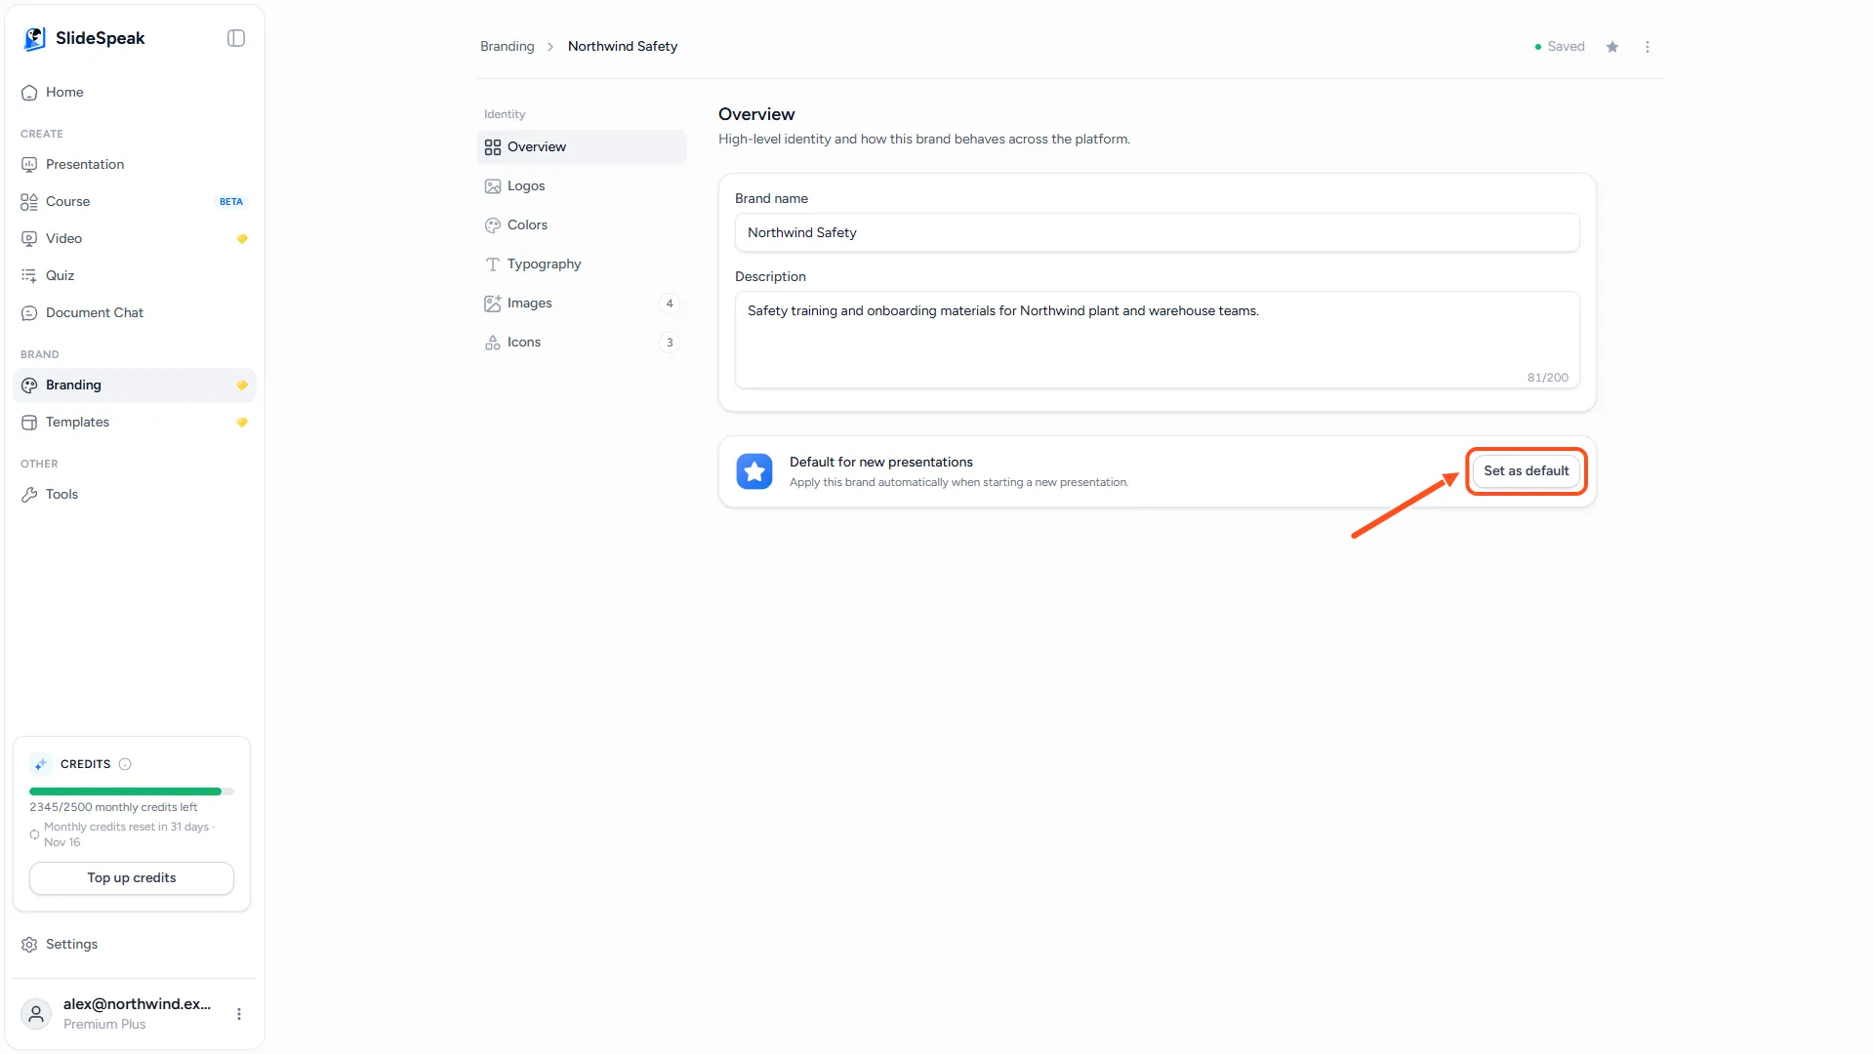Viewport: 1874px width, 1054px height.
Task: Open Document Chat
Action: point(135,312)
